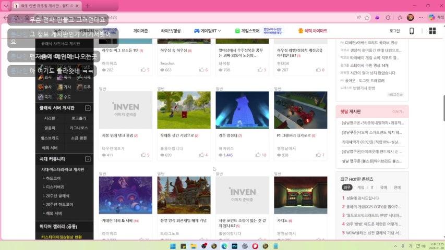Open the grid menu icon in site header
445x250 pixels.
432,31
